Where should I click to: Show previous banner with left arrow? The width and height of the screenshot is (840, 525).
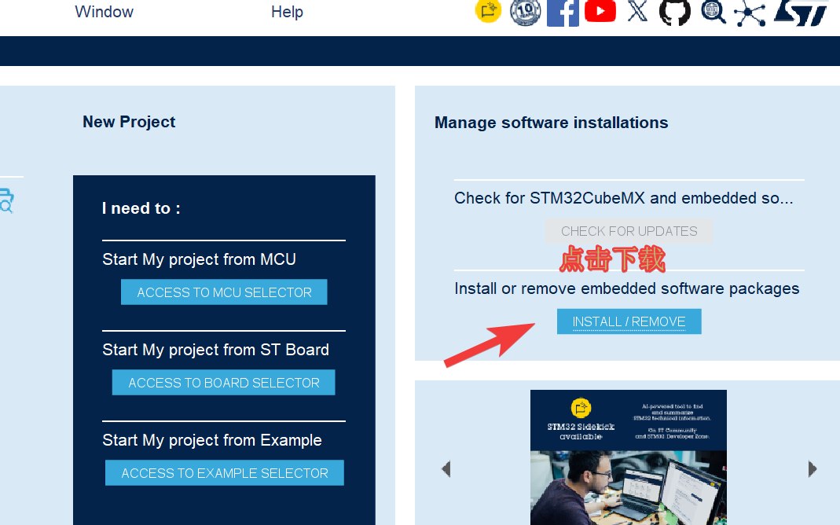[x=446, y=468]
